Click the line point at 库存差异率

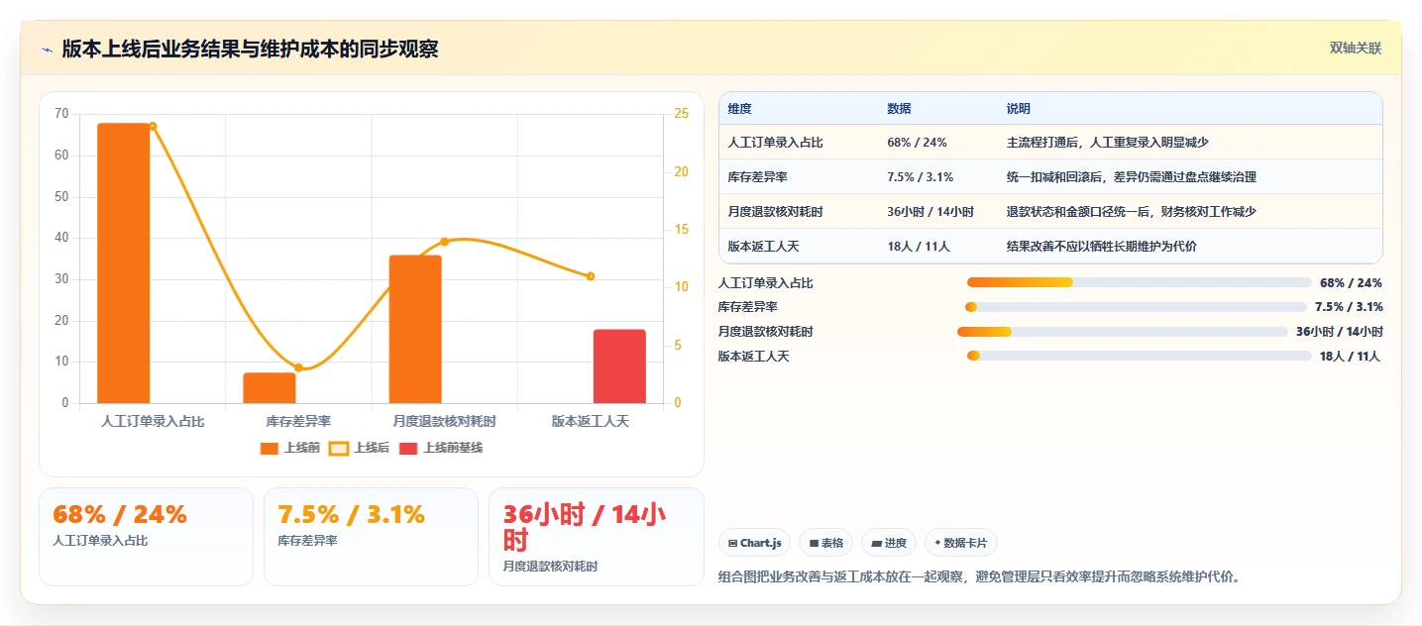point(298,367)
